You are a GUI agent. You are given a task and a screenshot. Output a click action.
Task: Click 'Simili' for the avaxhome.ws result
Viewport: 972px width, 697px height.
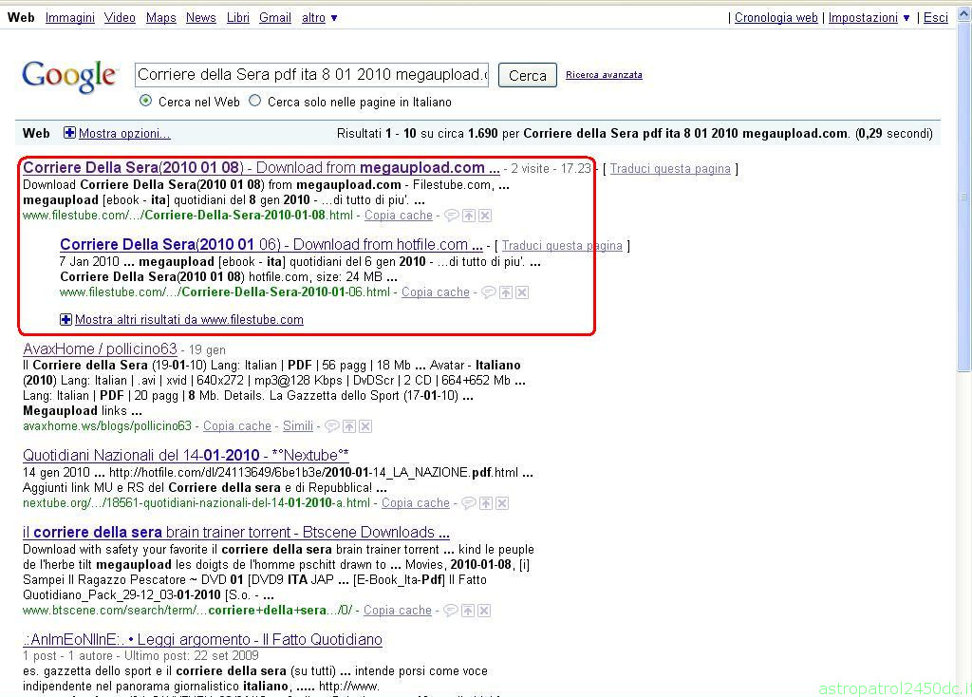298,426
